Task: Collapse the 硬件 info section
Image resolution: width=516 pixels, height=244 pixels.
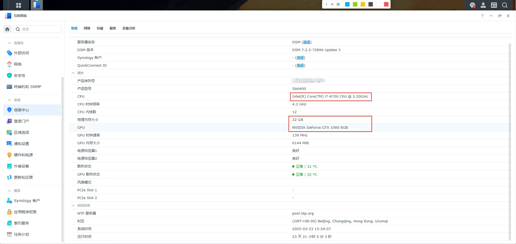Action: (x=73, y=73)
